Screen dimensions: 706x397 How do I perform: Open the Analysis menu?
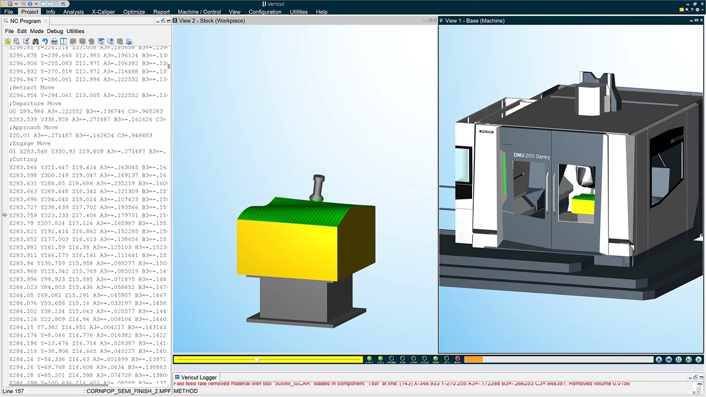(73, 12)
